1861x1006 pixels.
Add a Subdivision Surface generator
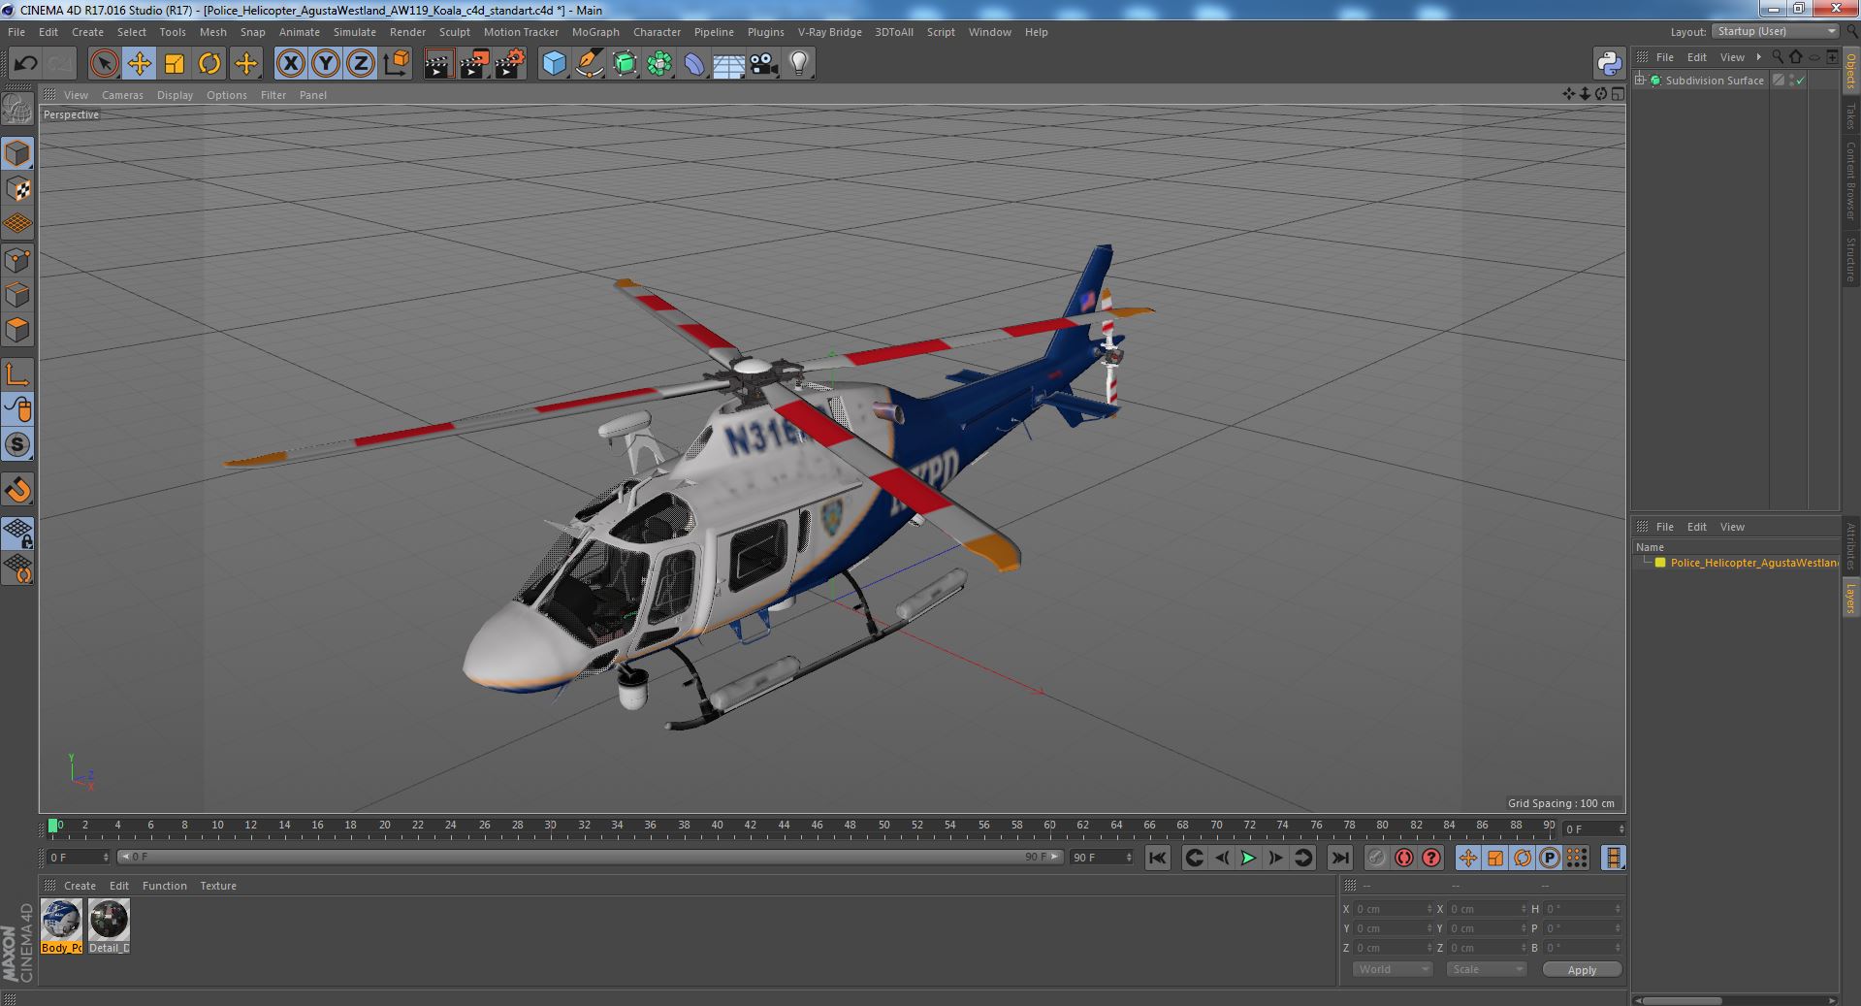pyautogui.click(x=625, y=64)
